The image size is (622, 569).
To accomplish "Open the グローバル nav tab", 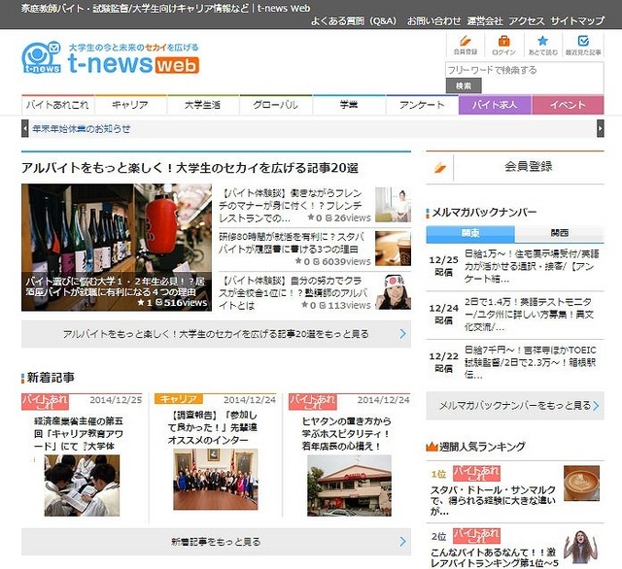I will (276, 105).
